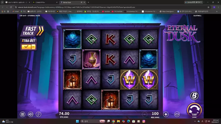Open the (14) YouTube bookmark
Screen dimensions: 221x124
pos(117,11)
